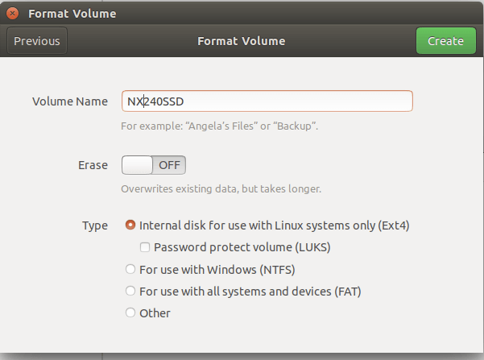The image size is (484, 360).
Task: Click the OFF text on Erase switch
Action: click(169, 165)
